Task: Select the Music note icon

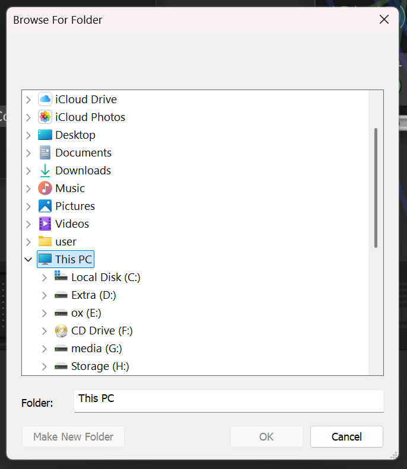Action: click(x=45, y=188)
